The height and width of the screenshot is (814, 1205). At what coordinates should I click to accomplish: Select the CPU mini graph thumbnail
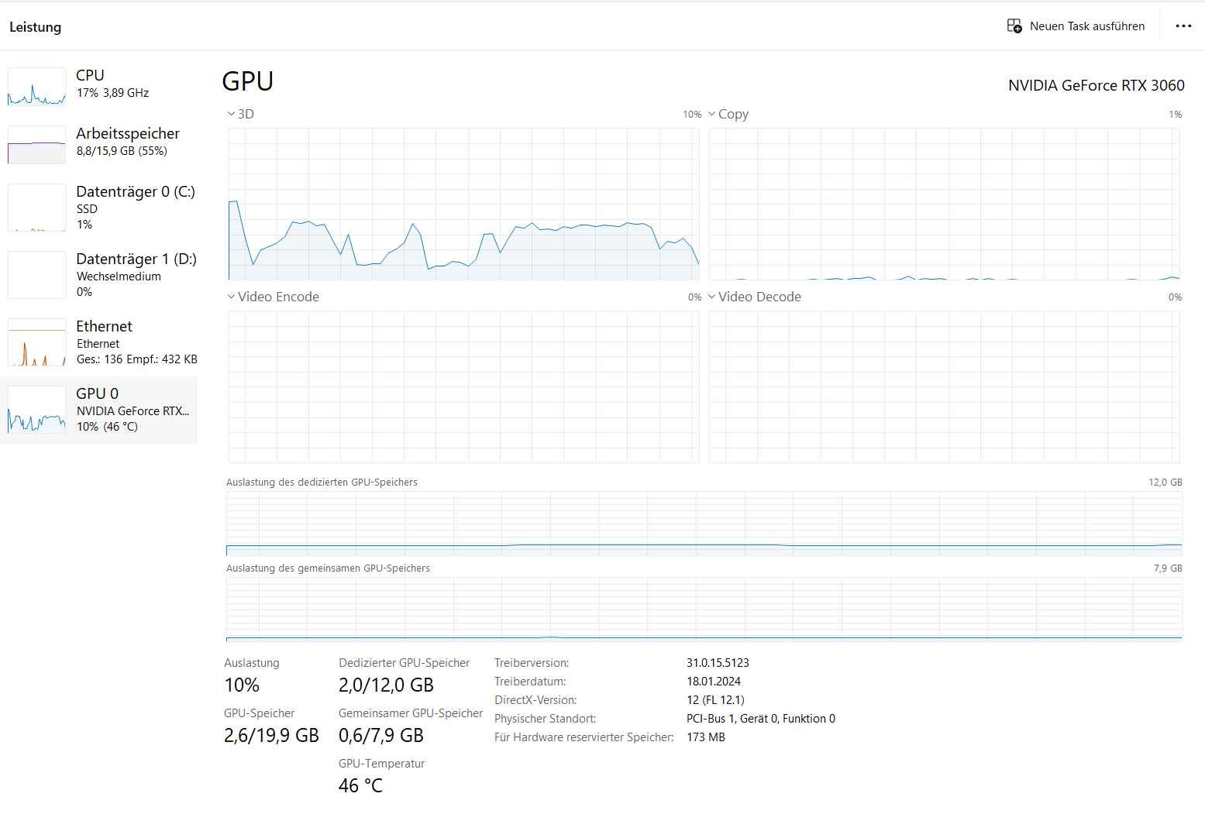pyautogui.click(x=36, y=86)
